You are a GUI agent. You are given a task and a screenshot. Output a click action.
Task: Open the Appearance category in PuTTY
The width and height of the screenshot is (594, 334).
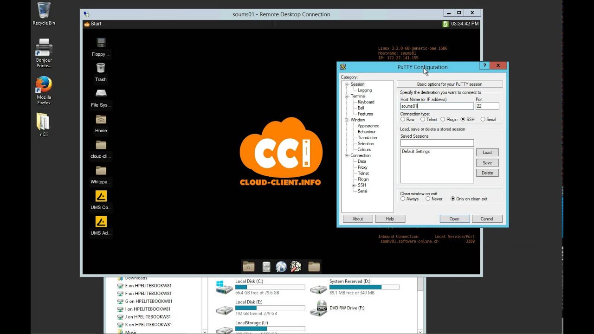[368, 126]
